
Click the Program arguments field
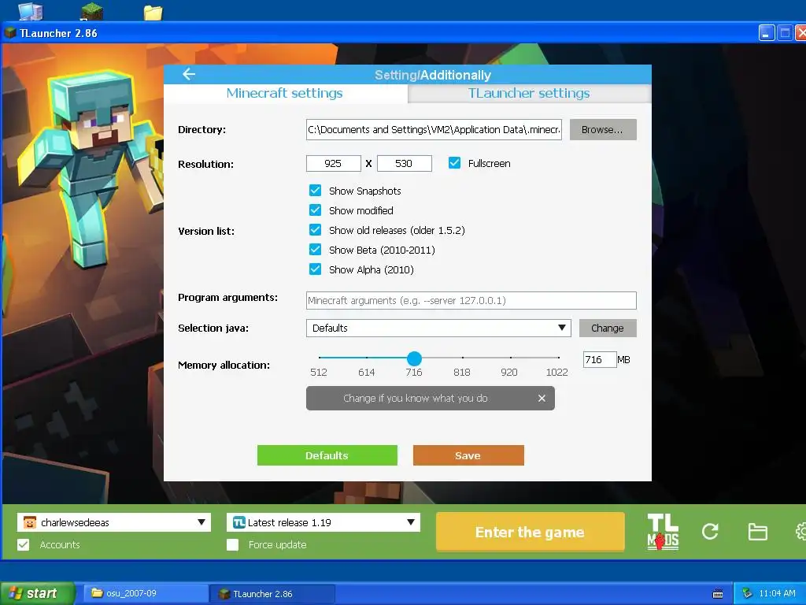point(471,300)
